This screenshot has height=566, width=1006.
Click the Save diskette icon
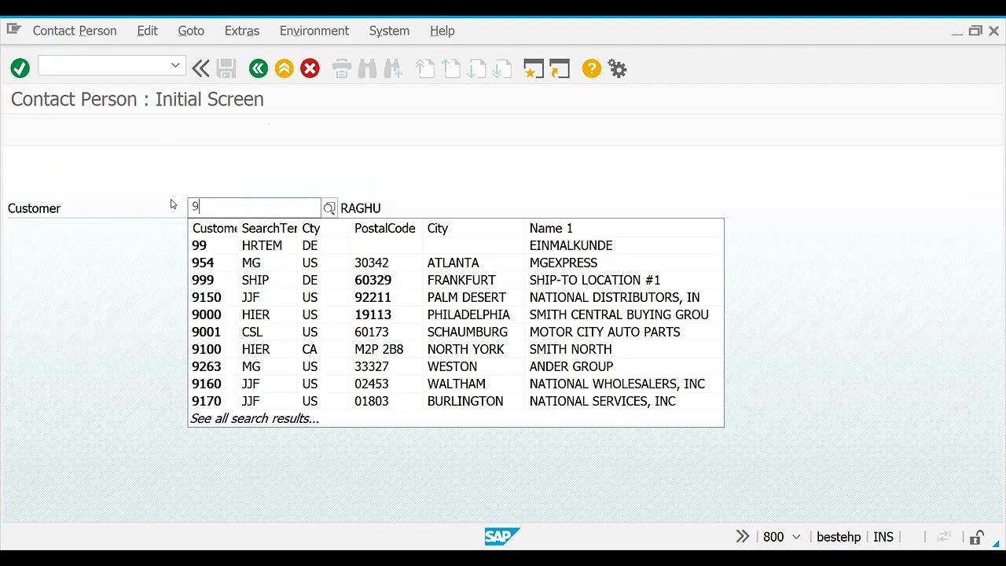pos(226,68)
